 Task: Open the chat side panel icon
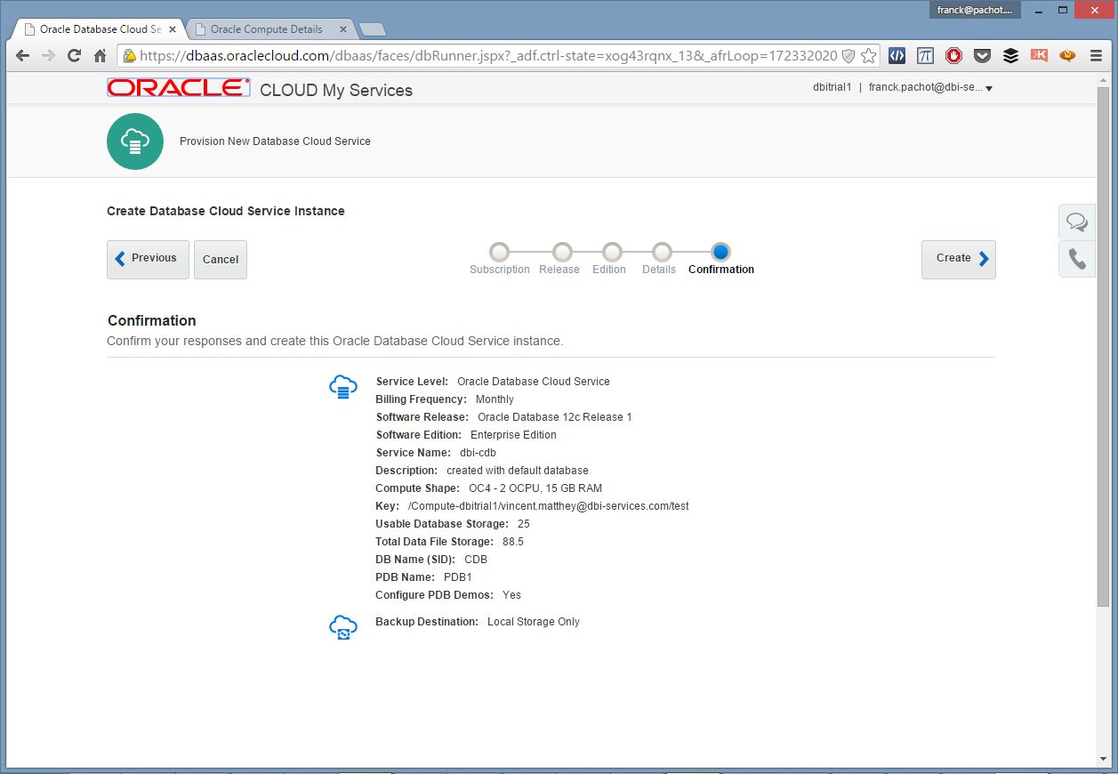[1077, 222]
